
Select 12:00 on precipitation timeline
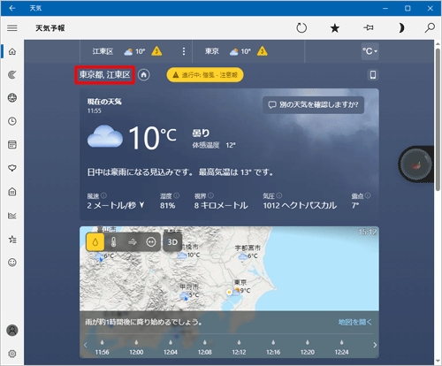136,347
